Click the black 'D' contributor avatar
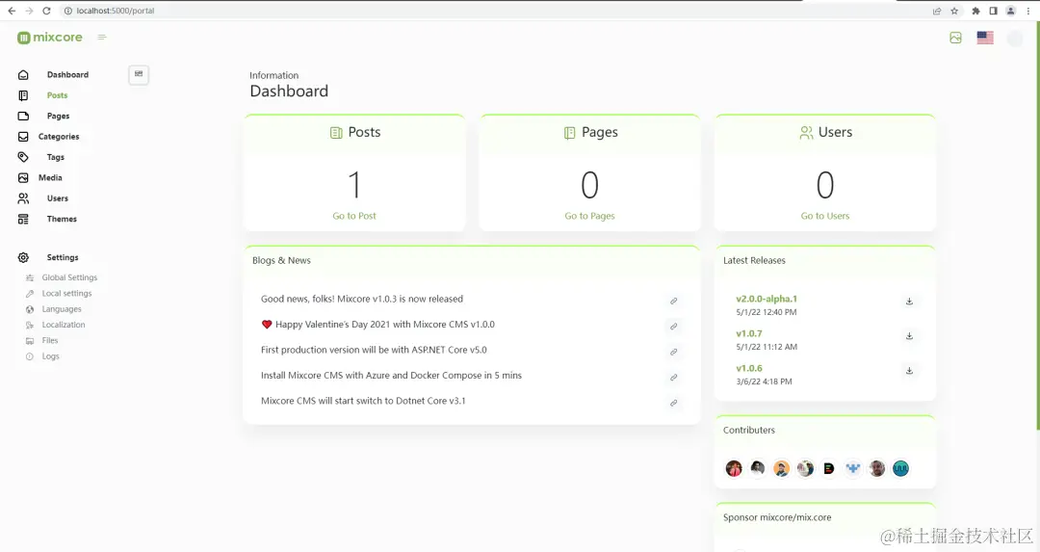This screenshot has height=552, width=1040. point(829,468)
